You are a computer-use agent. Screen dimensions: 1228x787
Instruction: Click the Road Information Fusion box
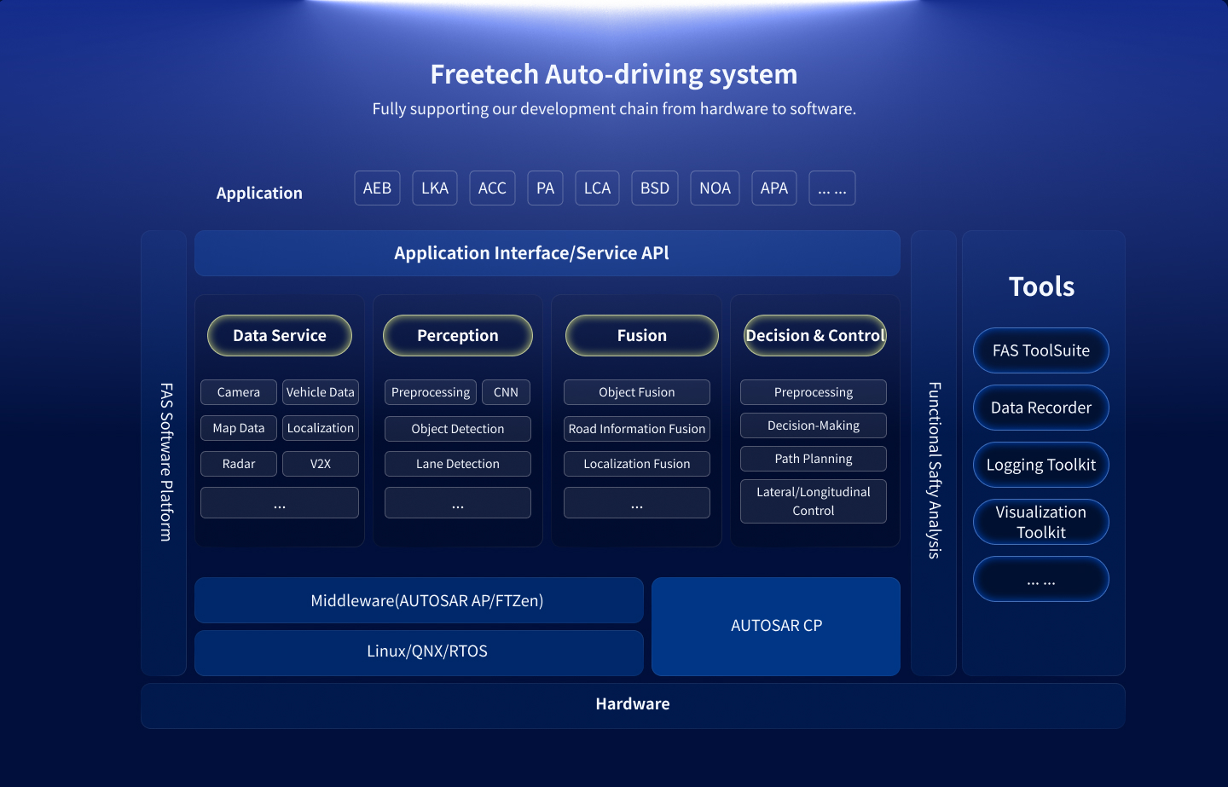(x=637, y=429)
